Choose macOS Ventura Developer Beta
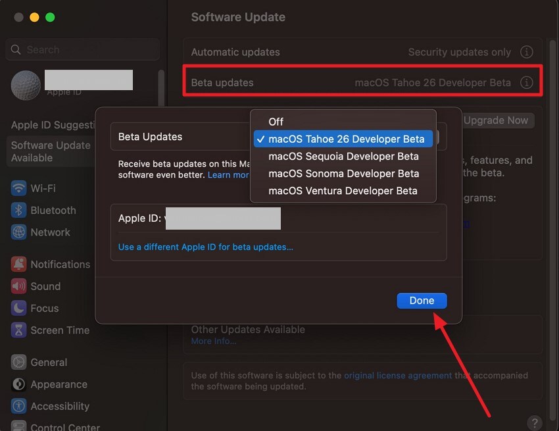The width and height of the screenshot is (559, 431). click(x=342, y=191)
